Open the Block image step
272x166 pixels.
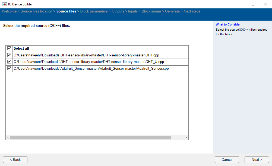pos(151,11)
